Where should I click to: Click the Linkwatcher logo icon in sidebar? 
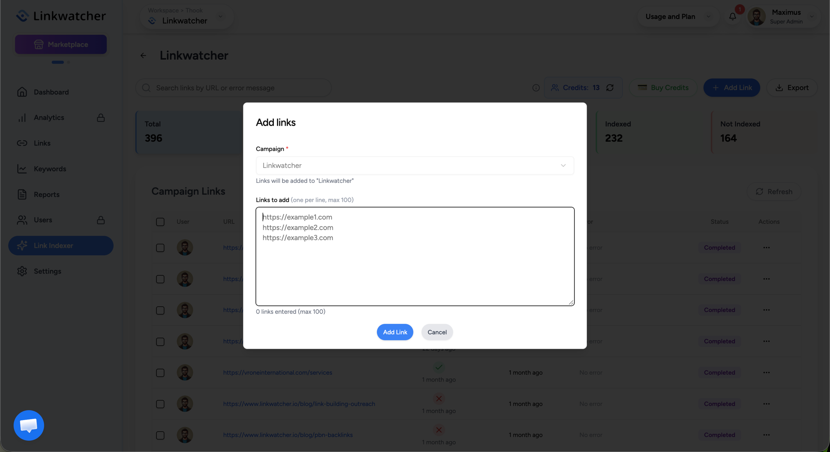(22, 16)
